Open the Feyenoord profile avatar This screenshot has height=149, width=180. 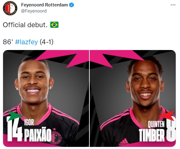click(x=10, y=8)
